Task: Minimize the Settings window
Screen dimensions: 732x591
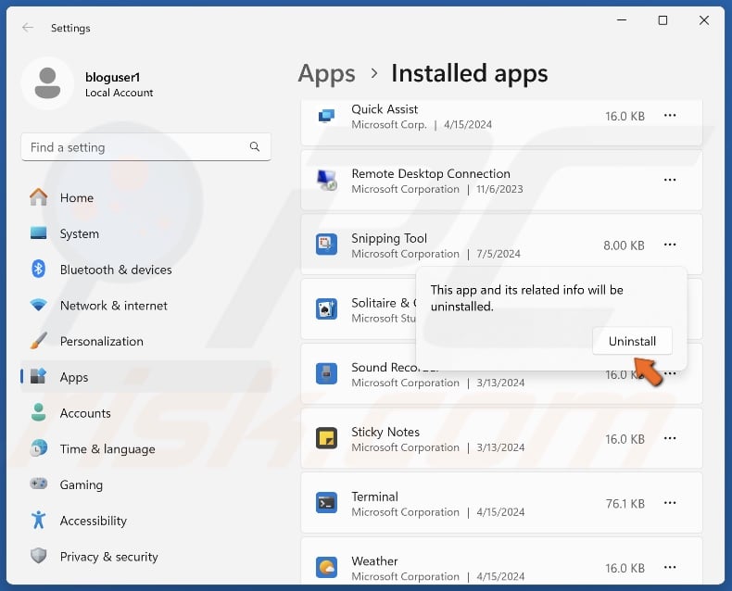Action: point(622,20)
